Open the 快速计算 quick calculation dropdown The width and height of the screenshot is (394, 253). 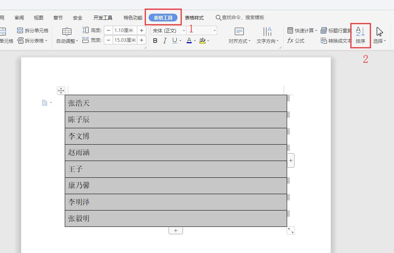coord(302,30)
